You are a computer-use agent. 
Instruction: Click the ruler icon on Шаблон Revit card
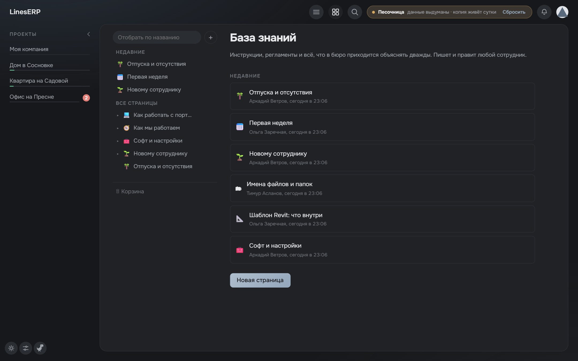pos(239,219)
